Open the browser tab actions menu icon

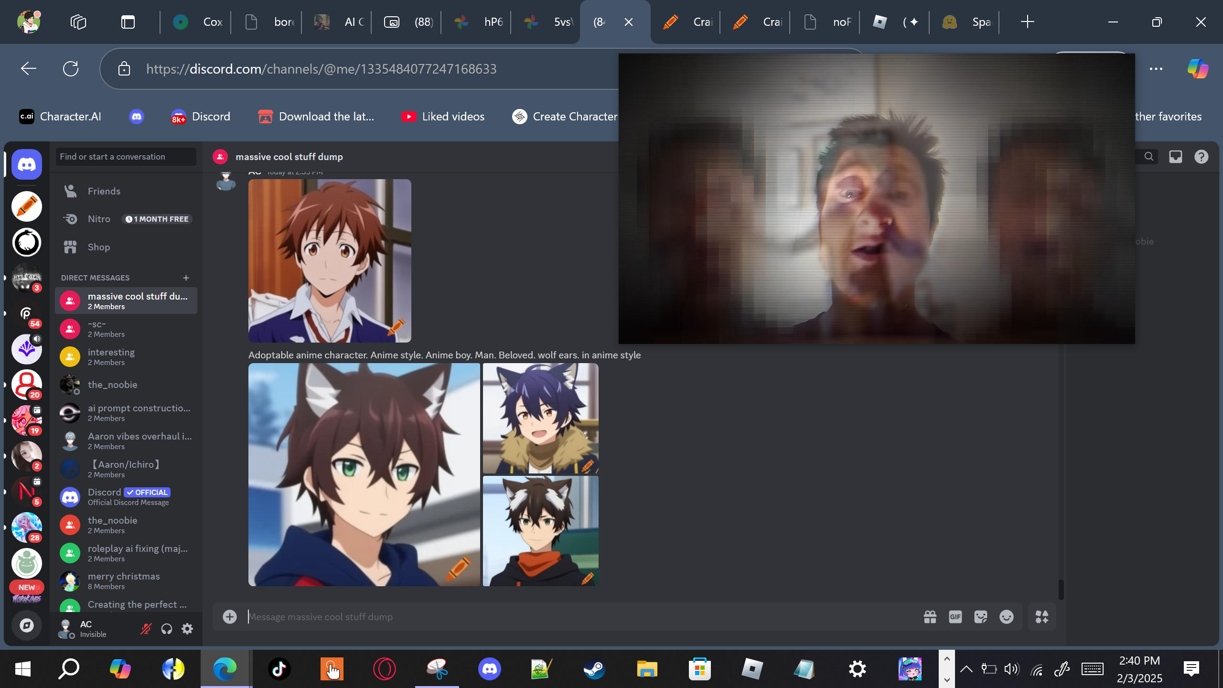tap(128, 22)
